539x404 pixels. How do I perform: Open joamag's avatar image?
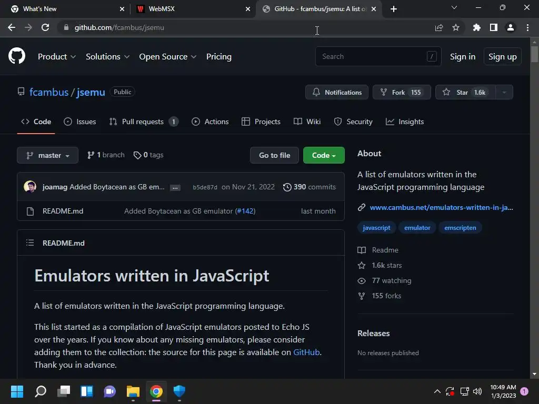pos(30,187)
